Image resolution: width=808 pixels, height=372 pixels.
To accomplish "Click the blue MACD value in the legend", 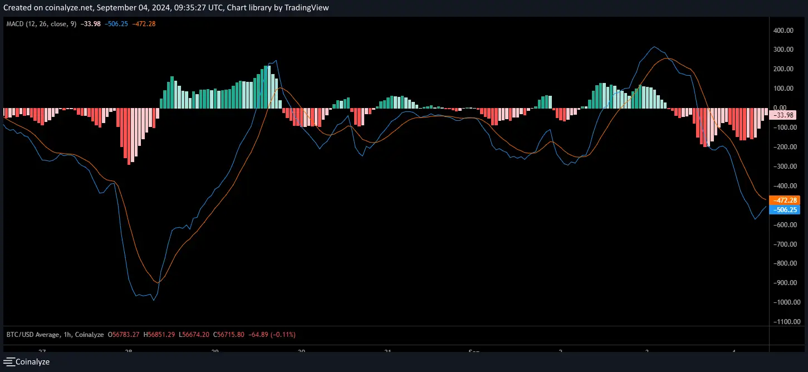I will [116, 24].
